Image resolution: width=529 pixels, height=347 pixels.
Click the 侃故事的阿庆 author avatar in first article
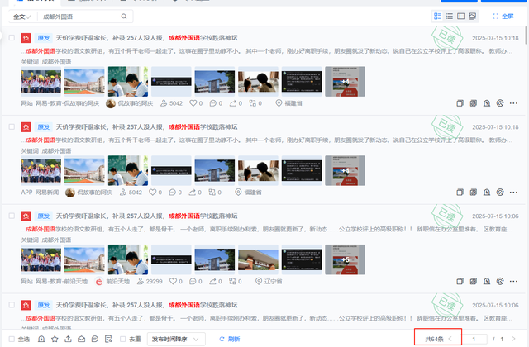(x=111, y=103)
